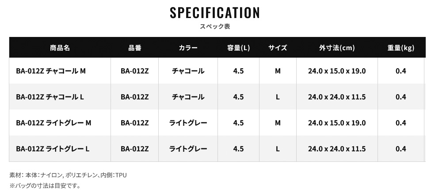Image resolution: width=435 pixels, height=194 pixels.
Task: Click the 容量(L) column header
Action: coord(238,48)
